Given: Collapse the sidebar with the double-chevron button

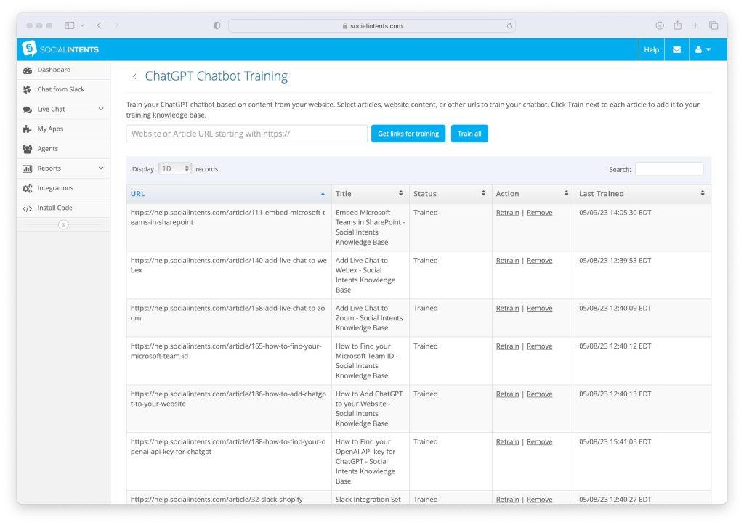Looking at the screenshot, I should click(64, 225).
